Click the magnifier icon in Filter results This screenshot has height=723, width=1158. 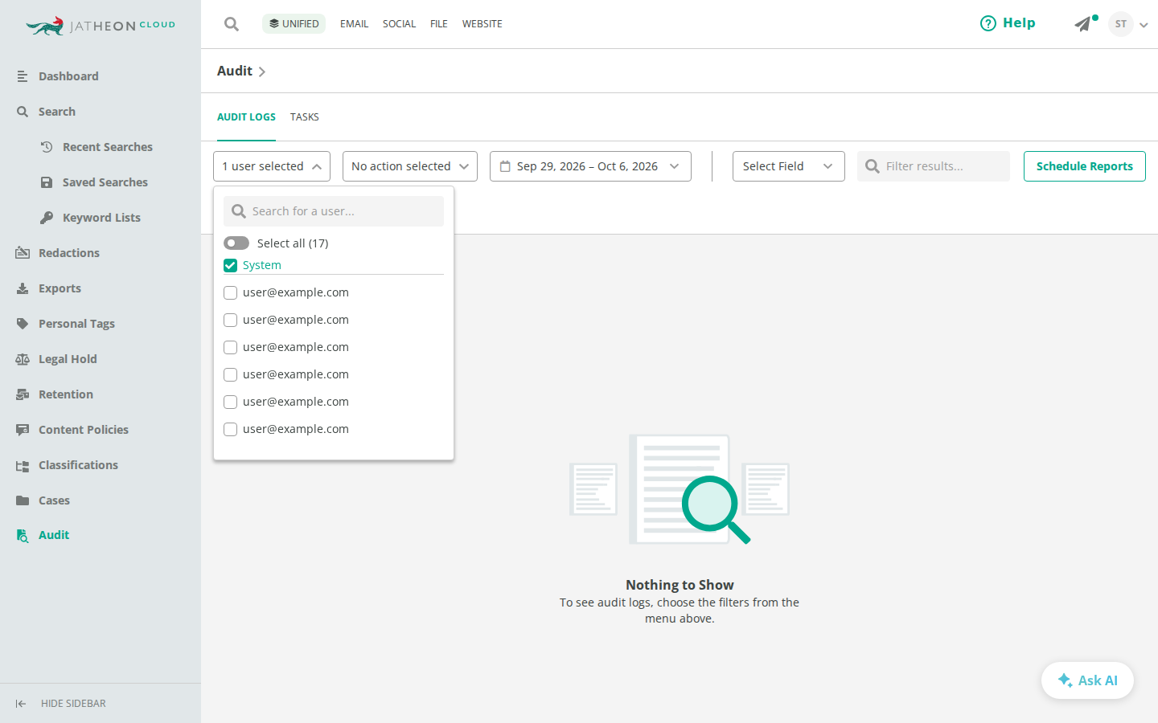(873, 166)
